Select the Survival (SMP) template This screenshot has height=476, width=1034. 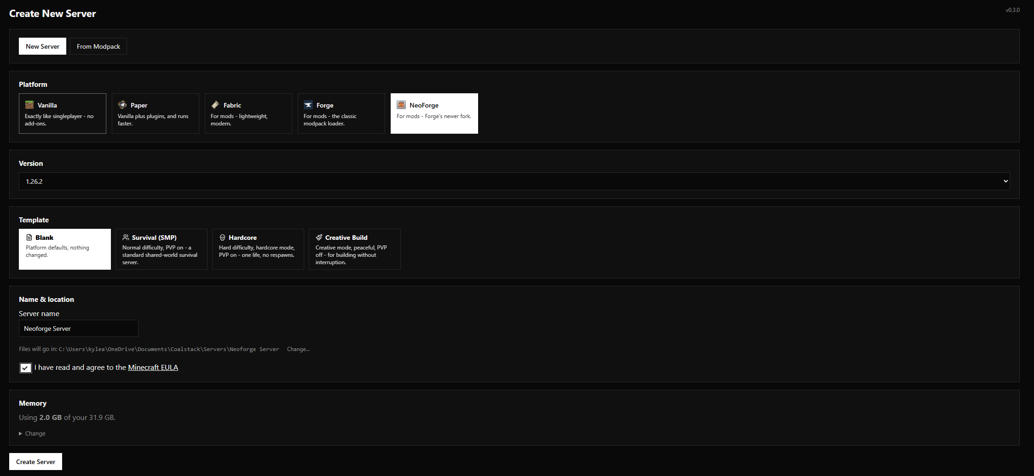pos(162,249)
